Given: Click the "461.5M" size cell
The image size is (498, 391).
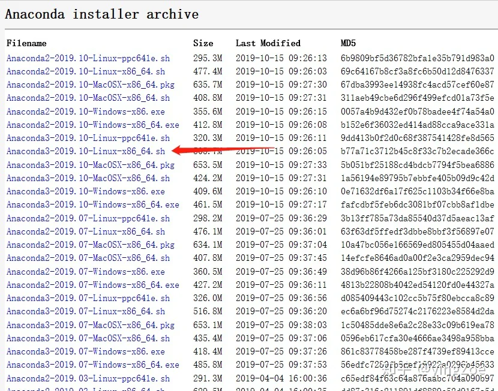Looking at the screenshot, I should (x=208, y=204).
